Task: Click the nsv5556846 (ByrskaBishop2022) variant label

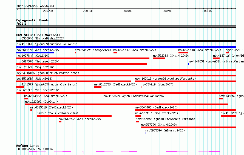Action: (x=40, y=38)
